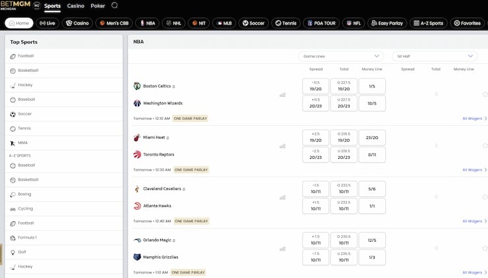Expand the 1st Half dropdown

(435, 56)
